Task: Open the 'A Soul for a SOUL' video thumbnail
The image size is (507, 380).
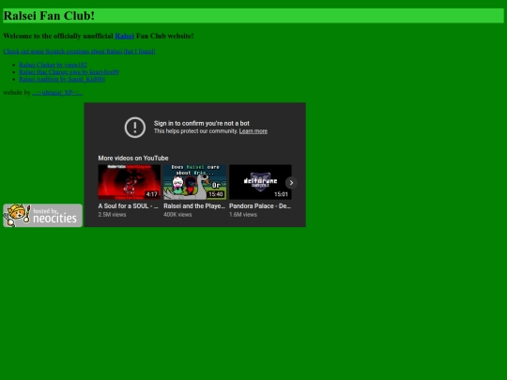Action: tap(130, 182)
